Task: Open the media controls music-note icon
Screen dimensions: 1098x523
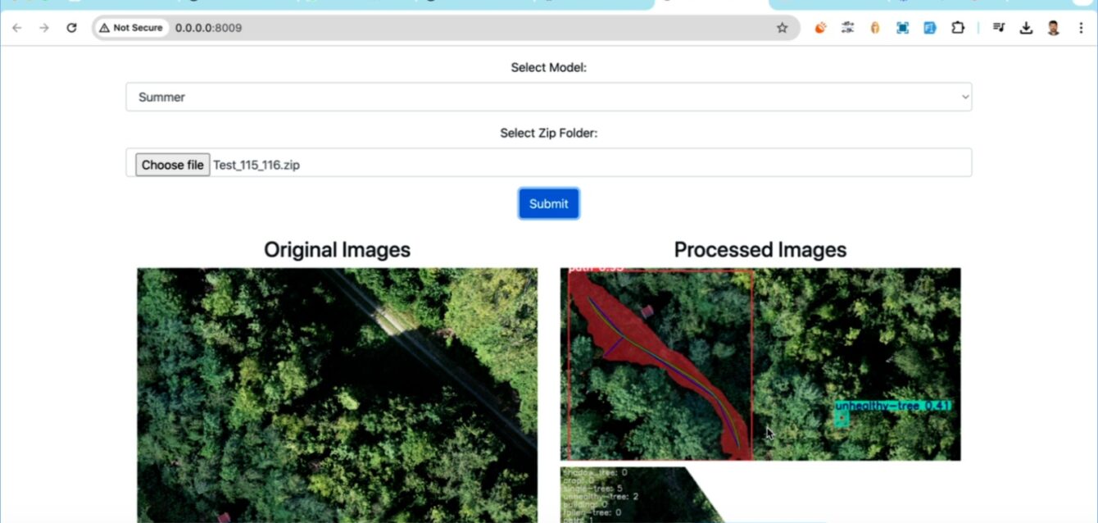Action: [x=998, y=28]
